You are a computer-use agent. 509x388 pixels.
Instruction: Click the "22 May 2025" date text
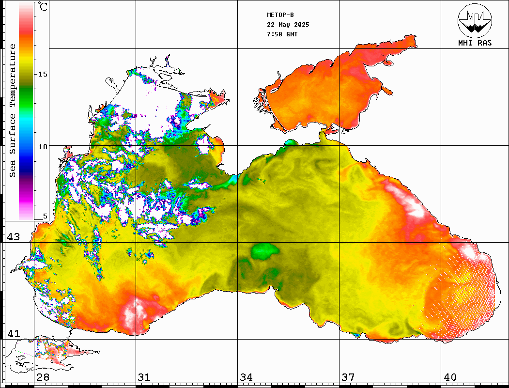tap(288, 25)
